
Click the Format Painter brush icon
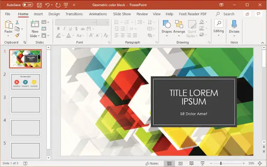(x=17, y=35)
